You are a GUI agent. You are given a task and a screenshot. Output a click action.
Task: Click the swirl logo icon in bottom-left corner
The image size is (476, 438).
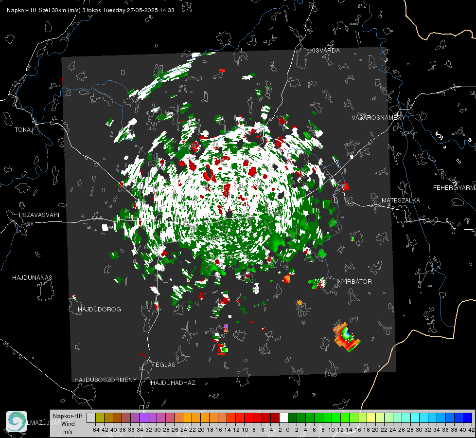tap(17, 421)
